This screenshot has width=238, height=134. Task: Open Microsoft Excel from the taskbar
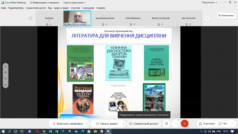coord(57,131)
